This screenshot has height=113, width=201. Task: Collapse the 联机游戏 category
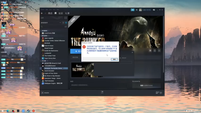41,36
